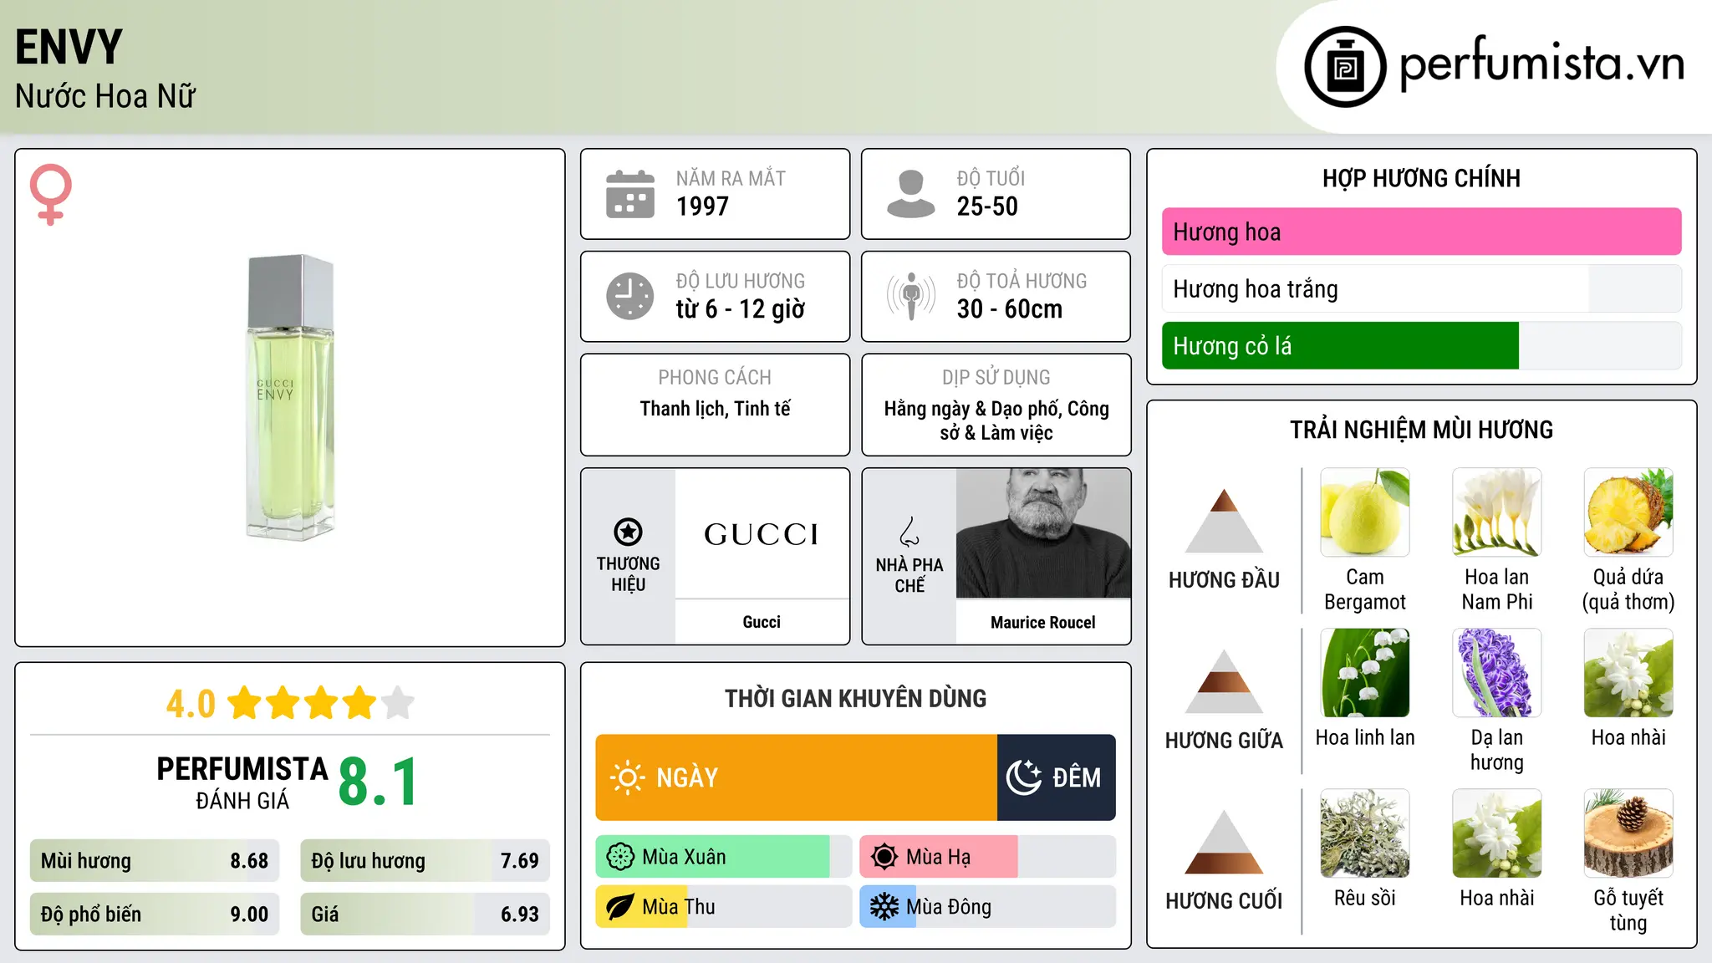Viewport: 1712px width, 963px height.
Task: Click the autumn leaf icon
Action: pyautogui.click(x=620, y=907)
